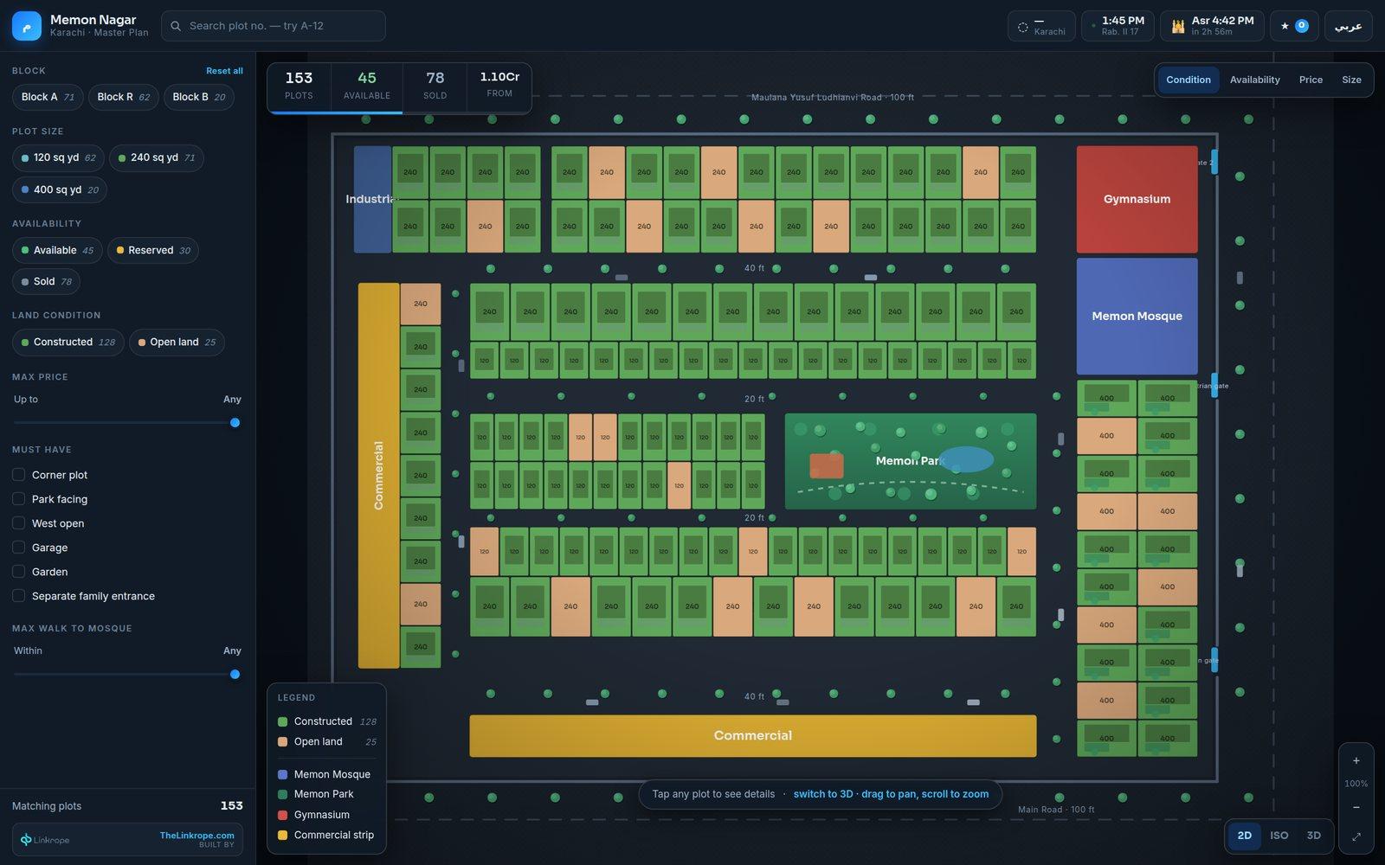Zoom out with the minus icon

(1356, 807)
